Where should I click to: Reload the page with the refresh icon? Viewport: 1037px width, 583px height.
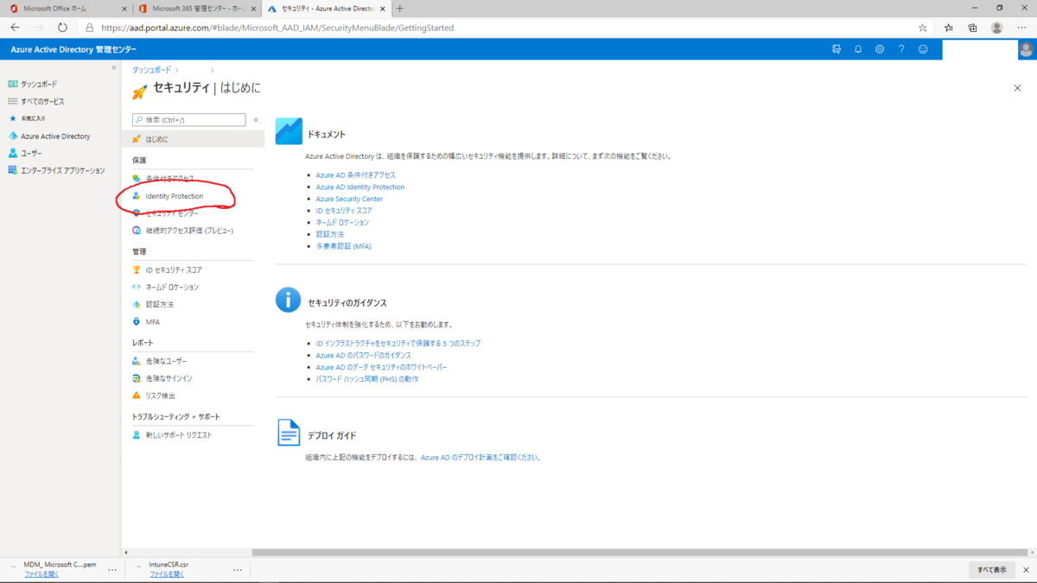[62, 28]
